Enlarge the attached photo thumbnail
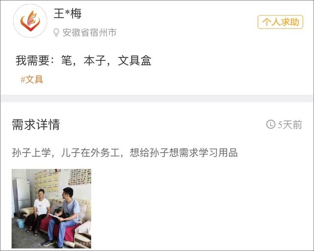 pyautogui.click(x=52, y=208)
